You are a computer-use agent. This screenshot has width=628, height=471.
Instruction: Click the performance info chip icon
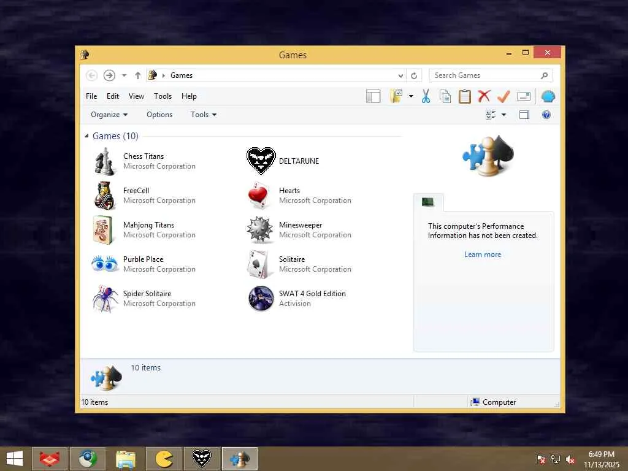tap(427, 202)
